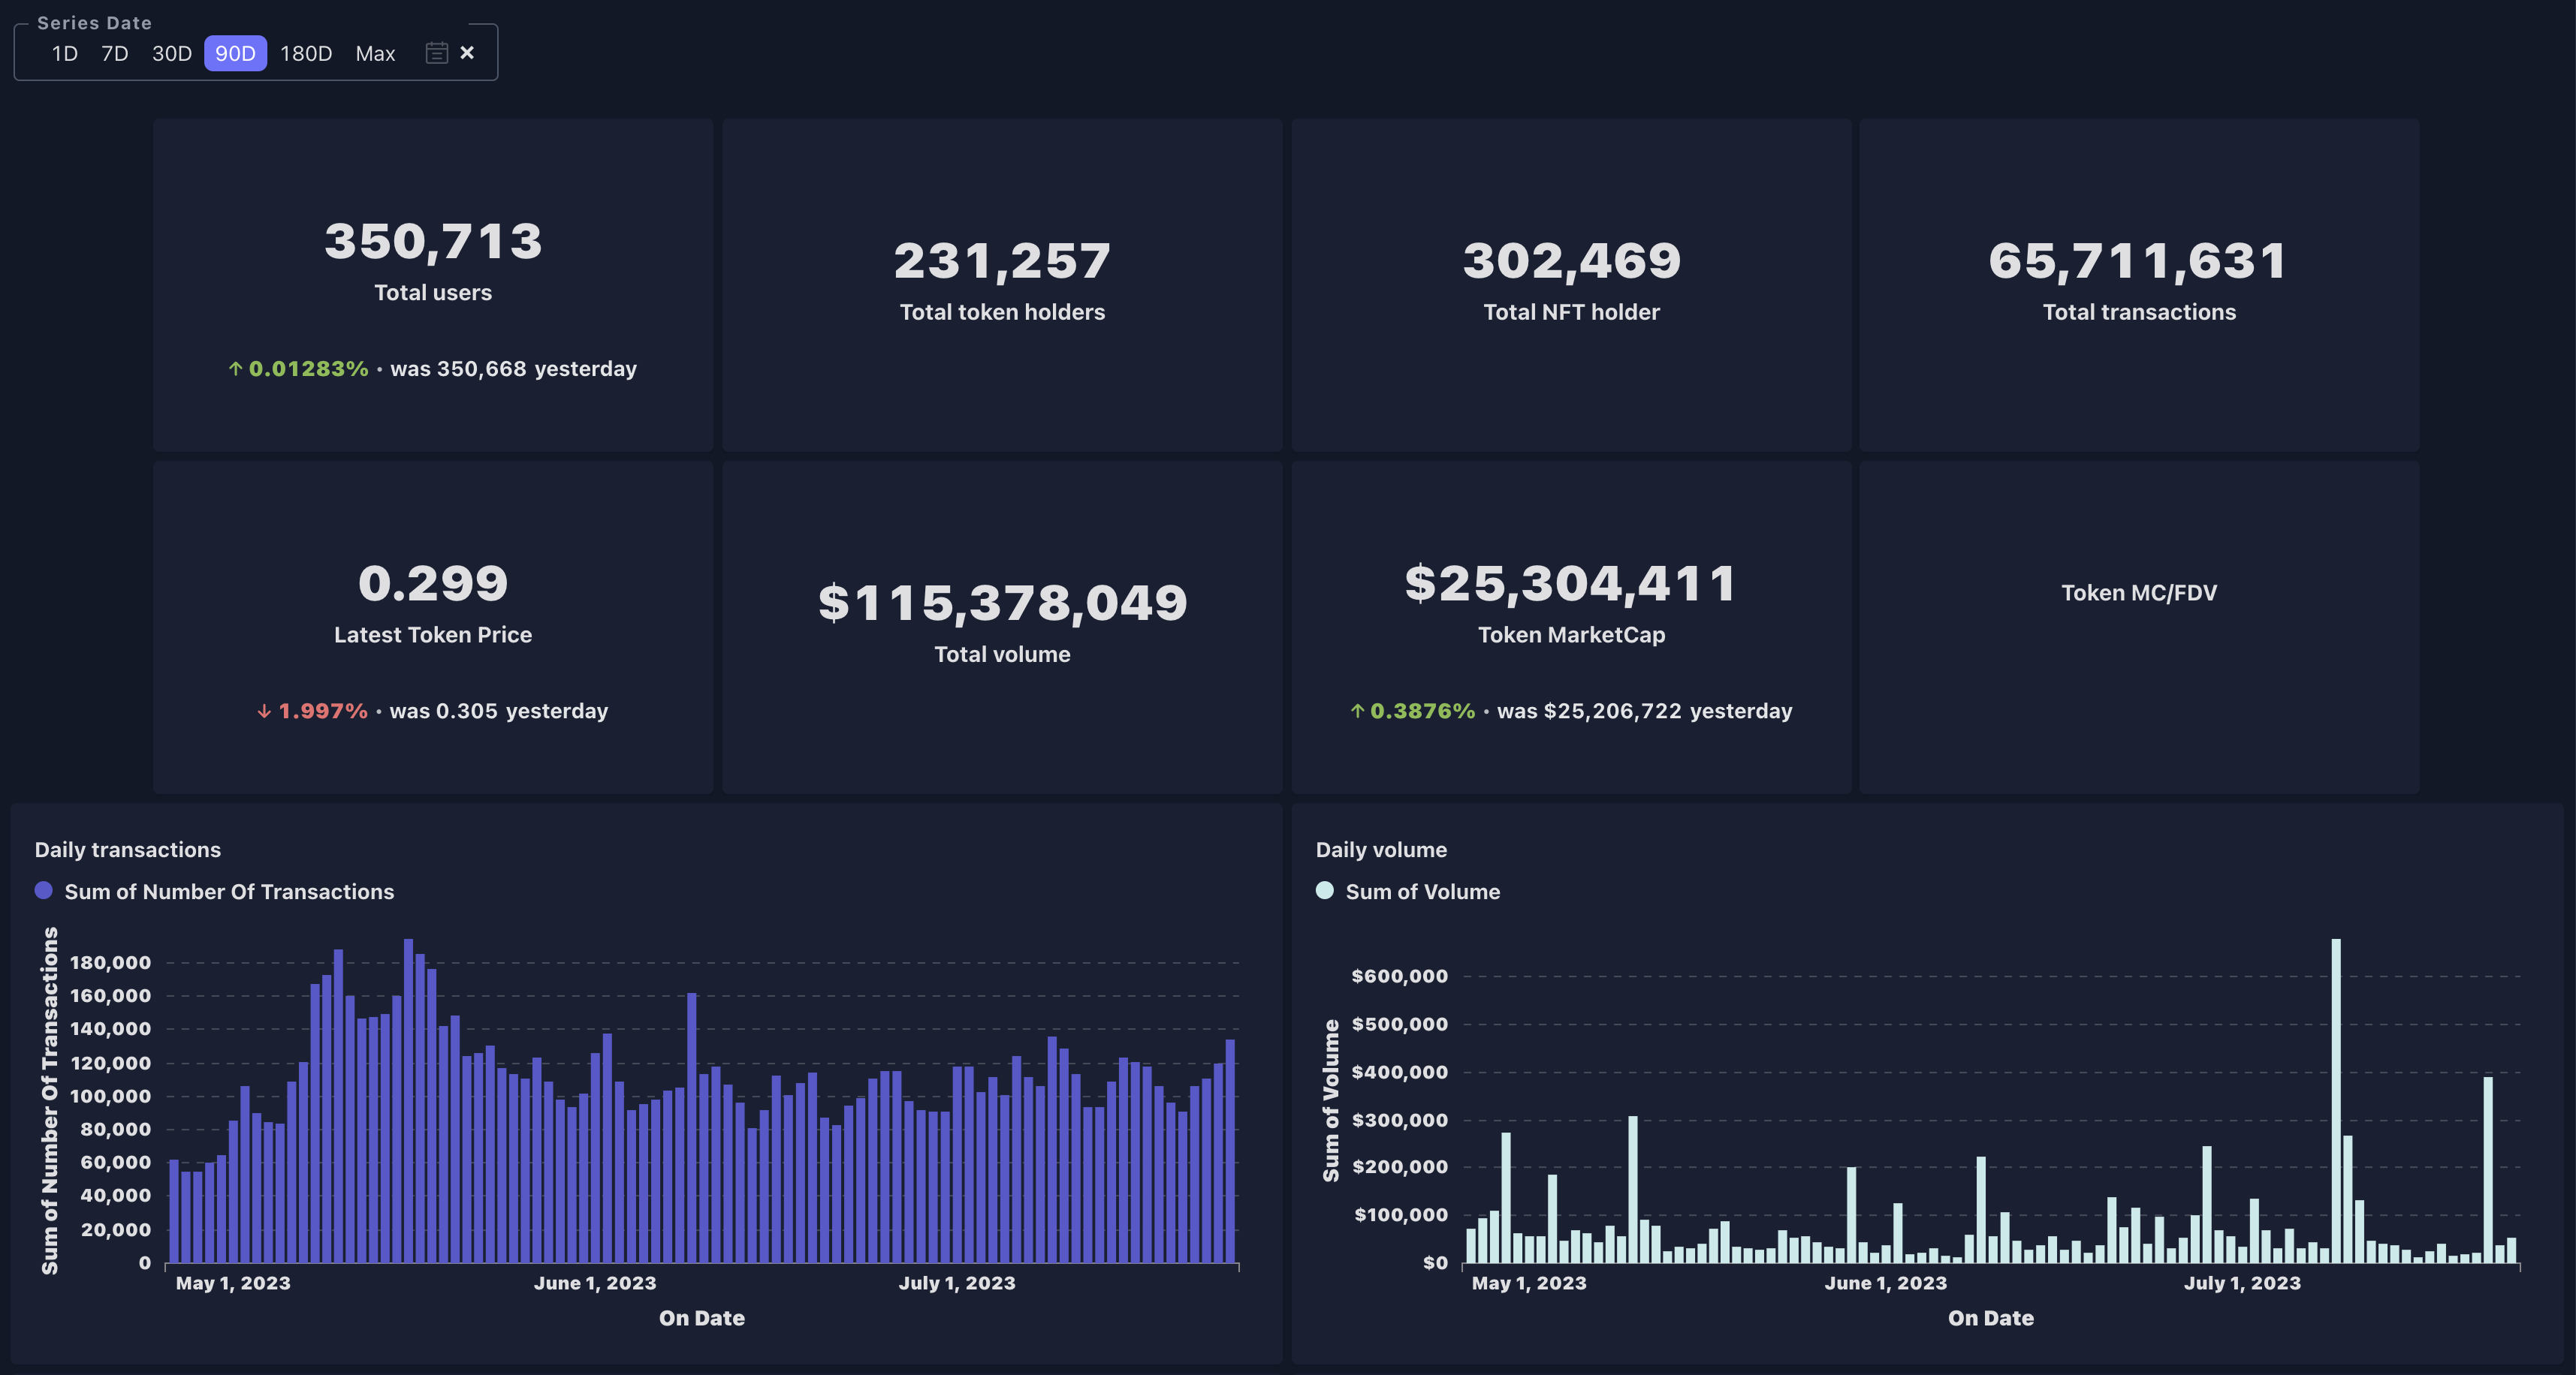
Task: Switch to the 180D date range
Action: click(x=306, y=54)
